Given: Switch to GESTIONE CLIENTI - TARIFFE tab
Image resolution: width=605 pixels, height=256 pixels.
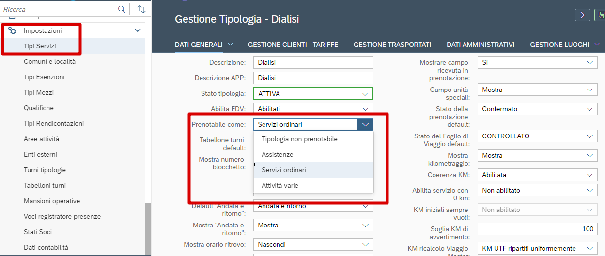Looking at the screenshot, I should [293, 45].
